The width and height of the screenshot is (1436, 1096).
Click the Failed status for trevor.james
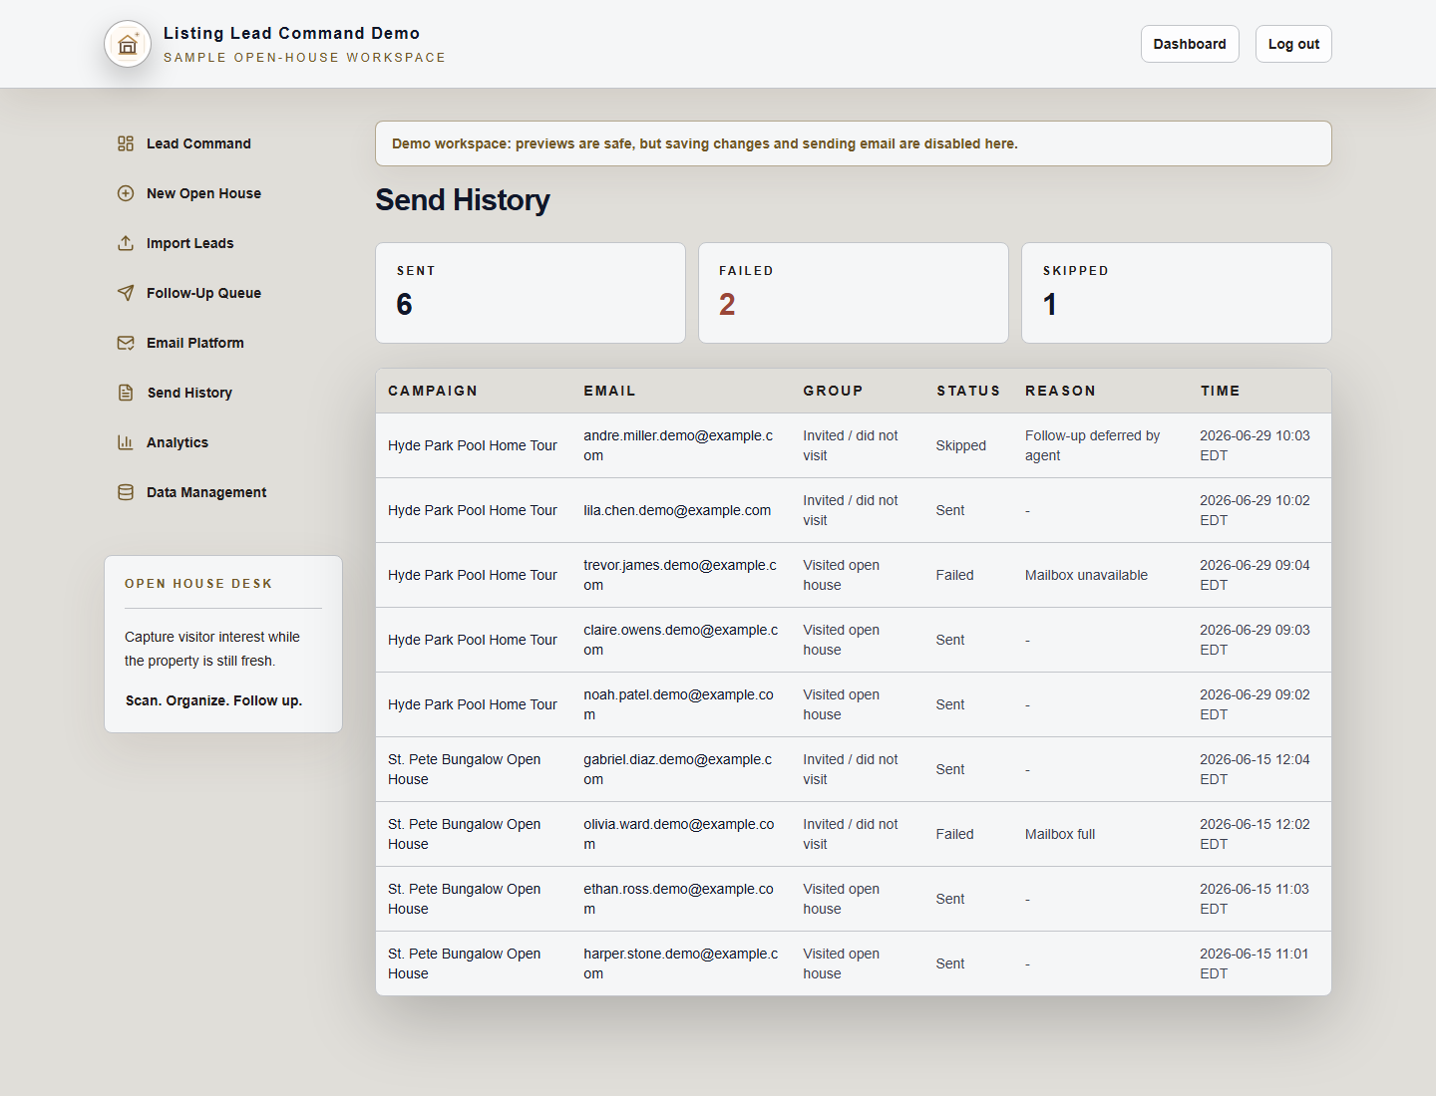[954, 575]
